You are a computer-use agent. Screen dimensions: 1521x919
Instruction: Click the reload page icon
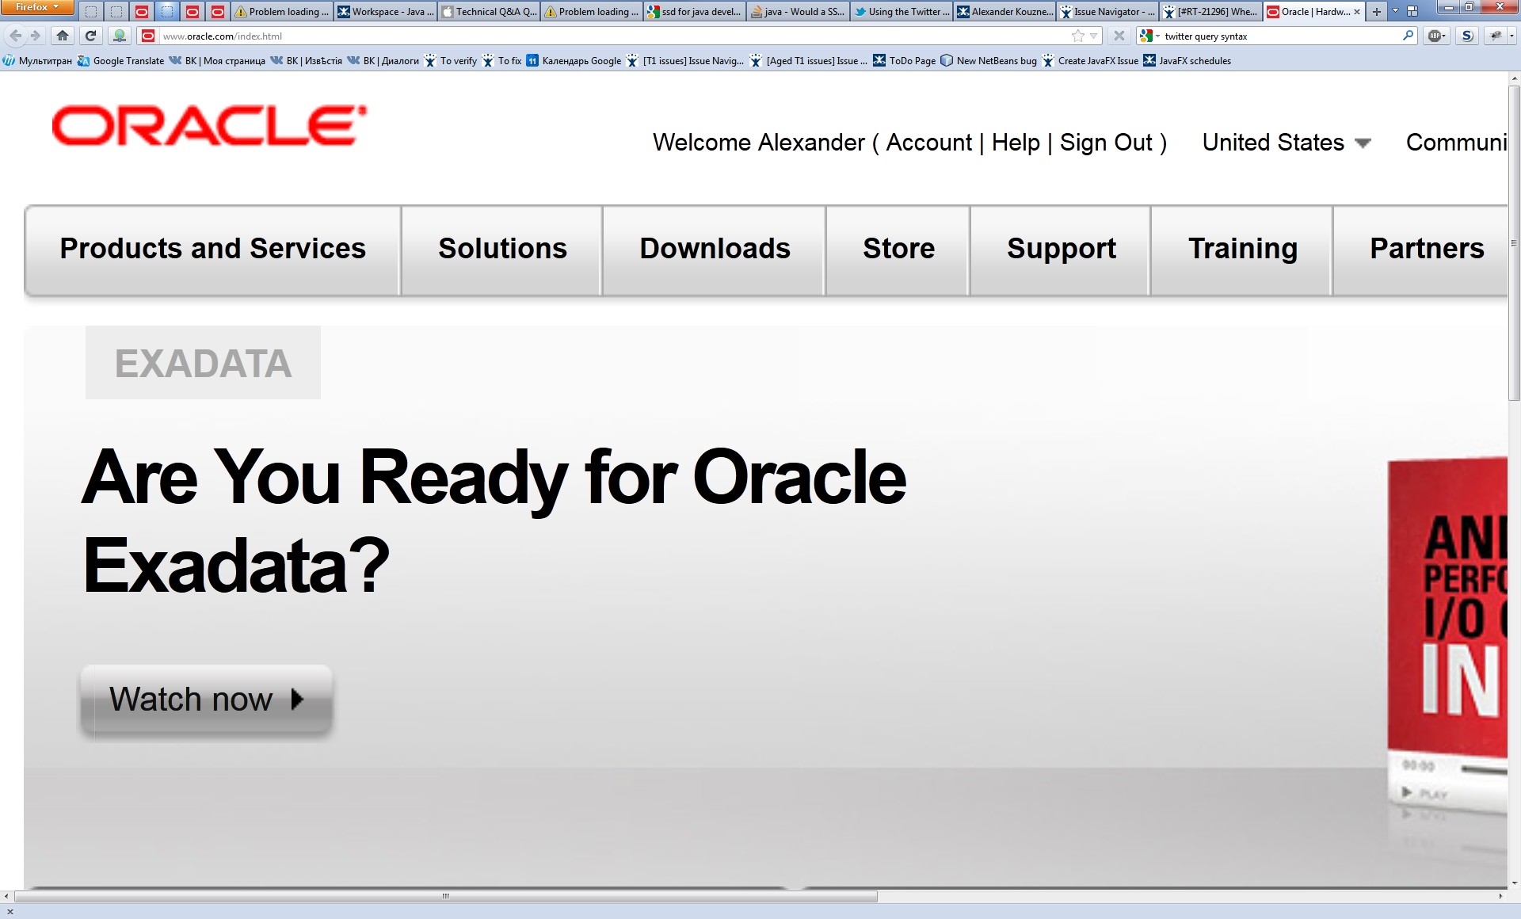(x=90, y=36)
